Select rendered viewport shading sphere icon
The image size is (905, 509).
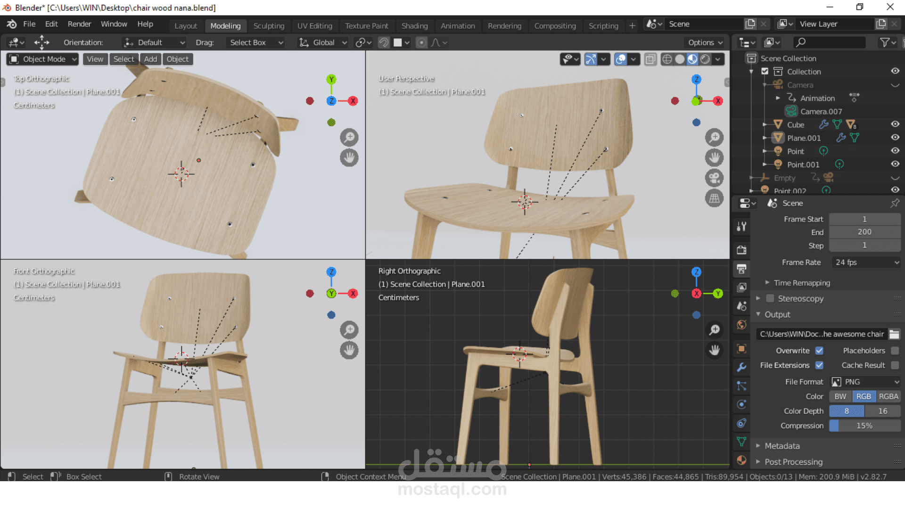705,59
